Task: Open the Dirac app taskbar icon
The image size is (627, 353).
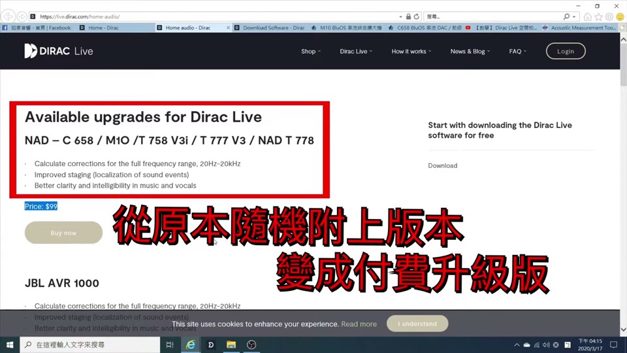Action: coord(211,345)
